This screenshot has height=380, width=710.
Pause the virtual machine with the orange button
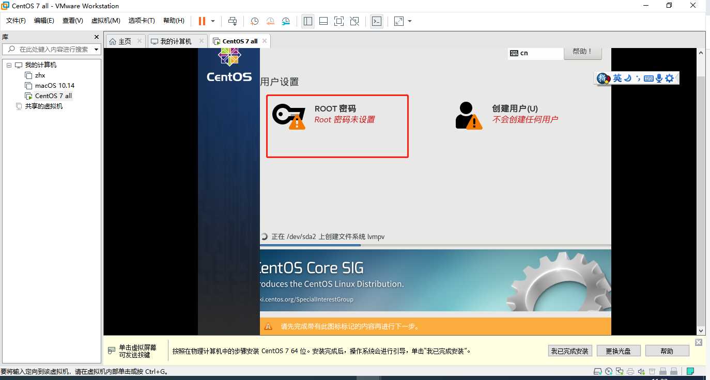coord(202,21)
